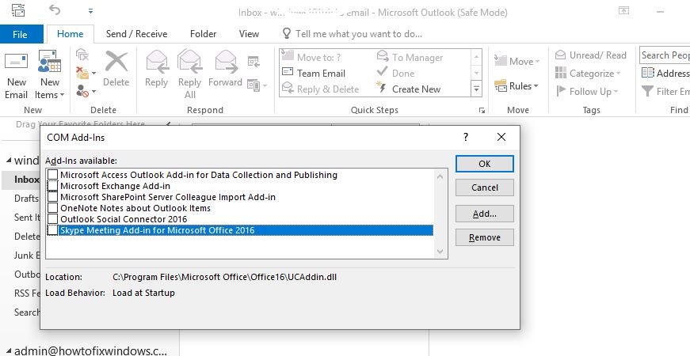The image size is (690, 356).
Task: Open the Categorize dropdown
Action: 590,74
